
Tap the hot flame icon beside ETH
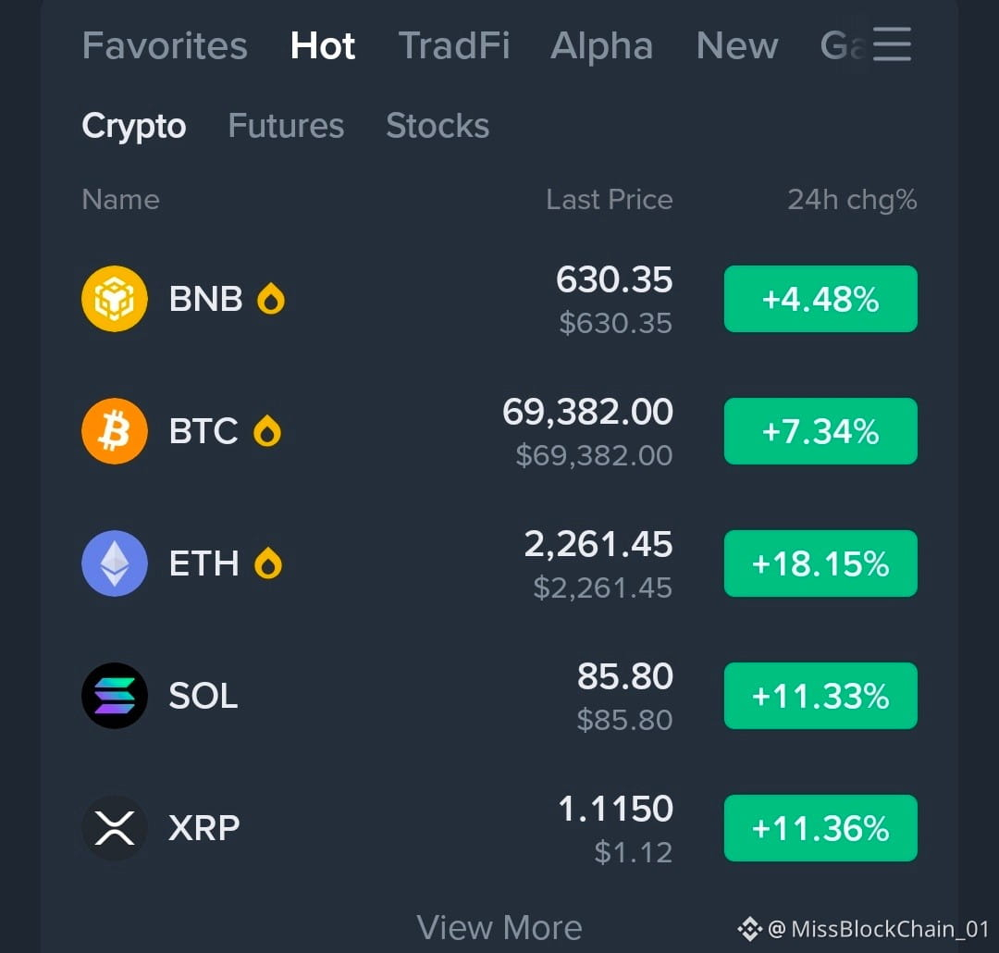point(267,563)
